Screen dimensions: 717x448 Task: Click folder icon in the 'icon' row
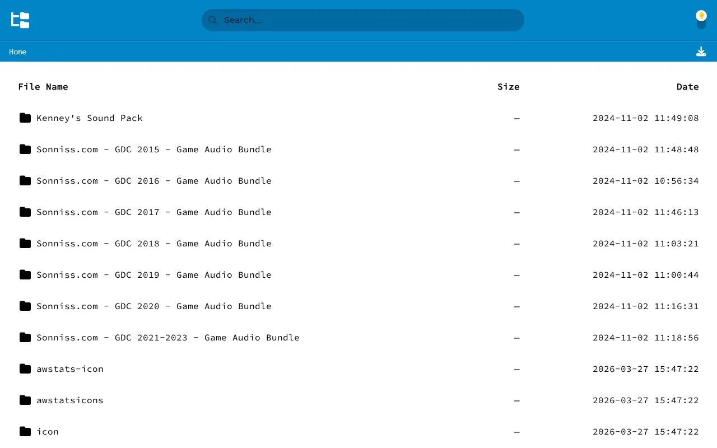(x=25, y=431)
